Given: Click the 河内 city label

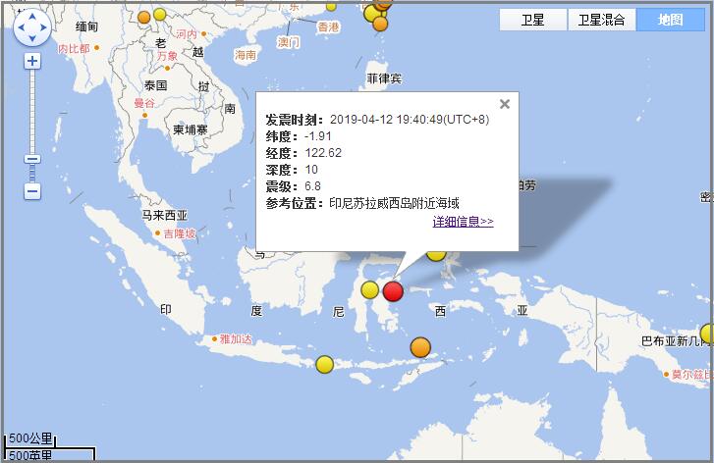Looking at the screenshot, I should click(187, 34).
